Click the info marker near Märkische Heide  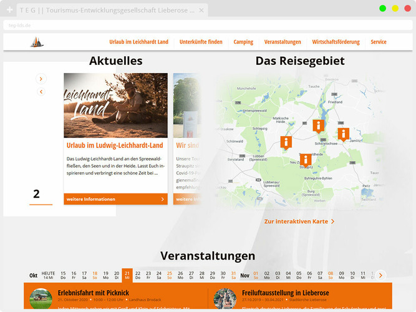coord(286,142)
